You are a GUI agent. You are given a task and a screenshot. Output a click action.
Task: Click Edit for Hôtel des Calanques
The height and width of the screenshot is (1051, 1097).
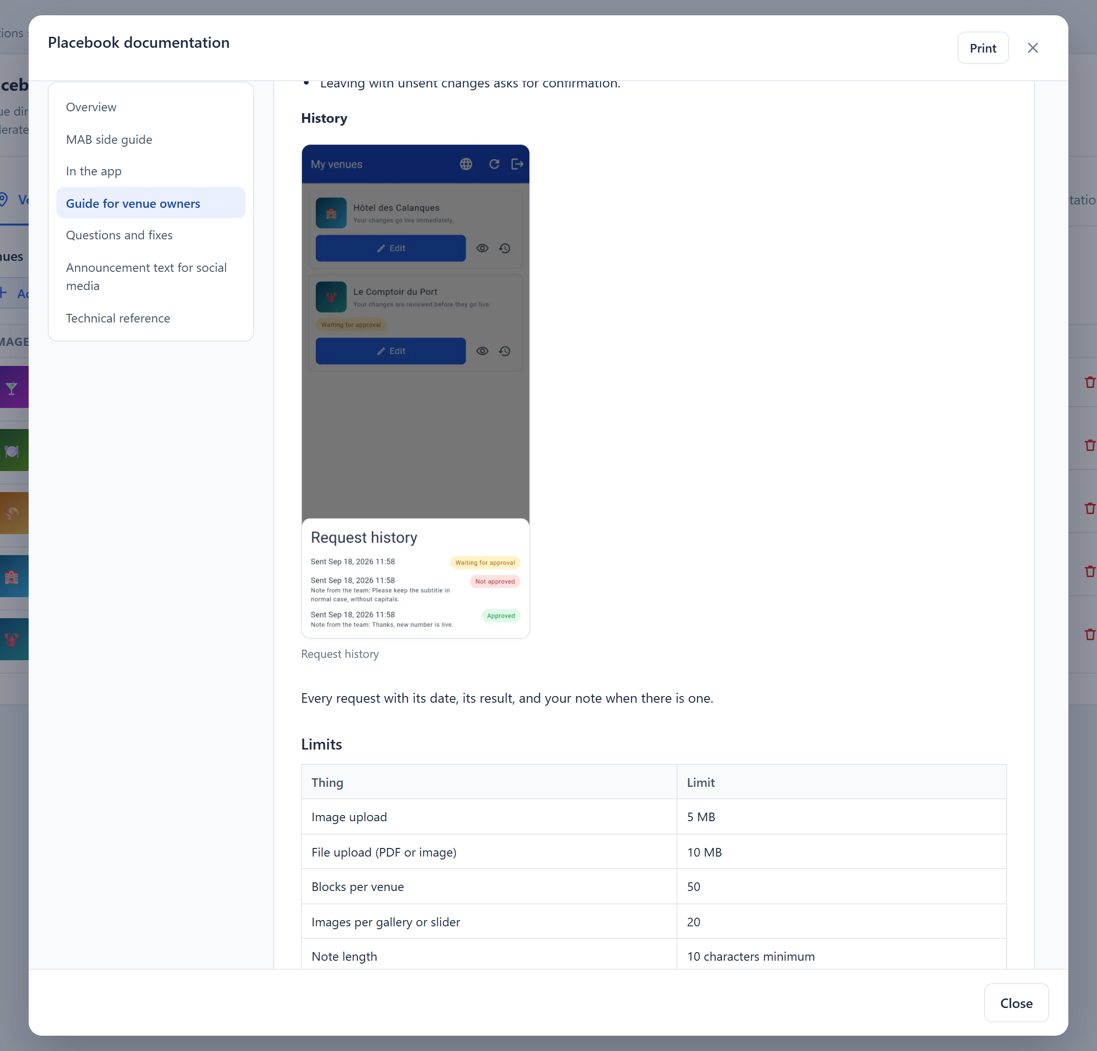[x=391, y=248]
